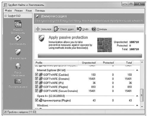Click the Undo arrow icon

tap(79, 29)
